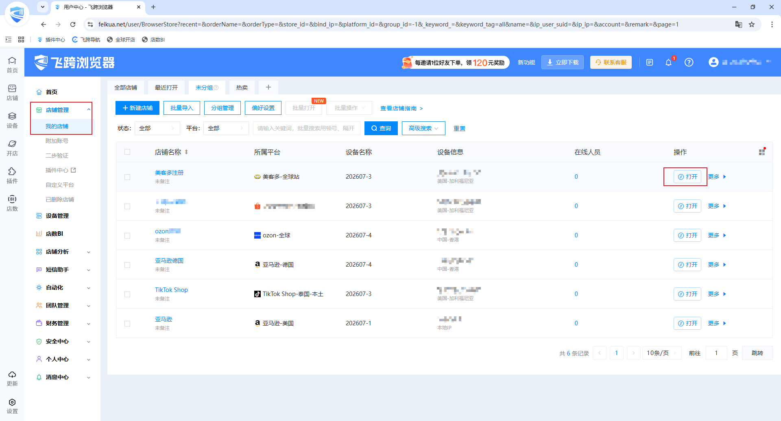Open 更多 options for 美客多注册 row
781x421 pixels.
coord(717,177)
